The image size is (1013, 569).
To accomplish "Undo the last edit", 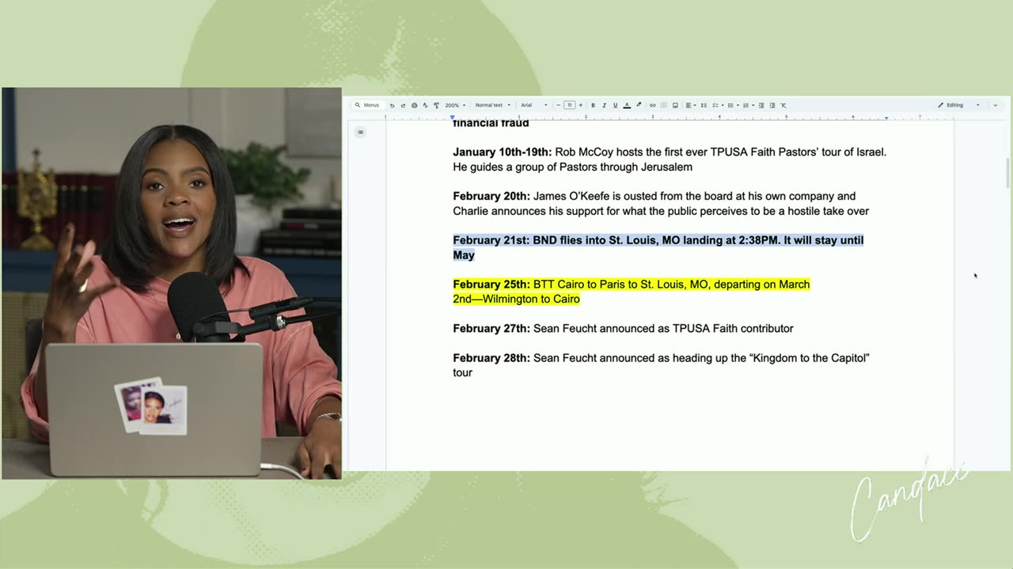I will point(392,105).
